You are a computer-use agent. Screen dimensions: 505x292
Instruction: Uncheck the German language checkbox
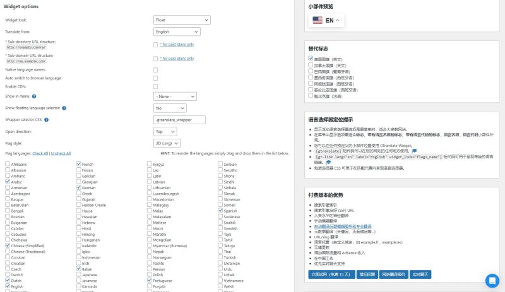pos(78,187)
